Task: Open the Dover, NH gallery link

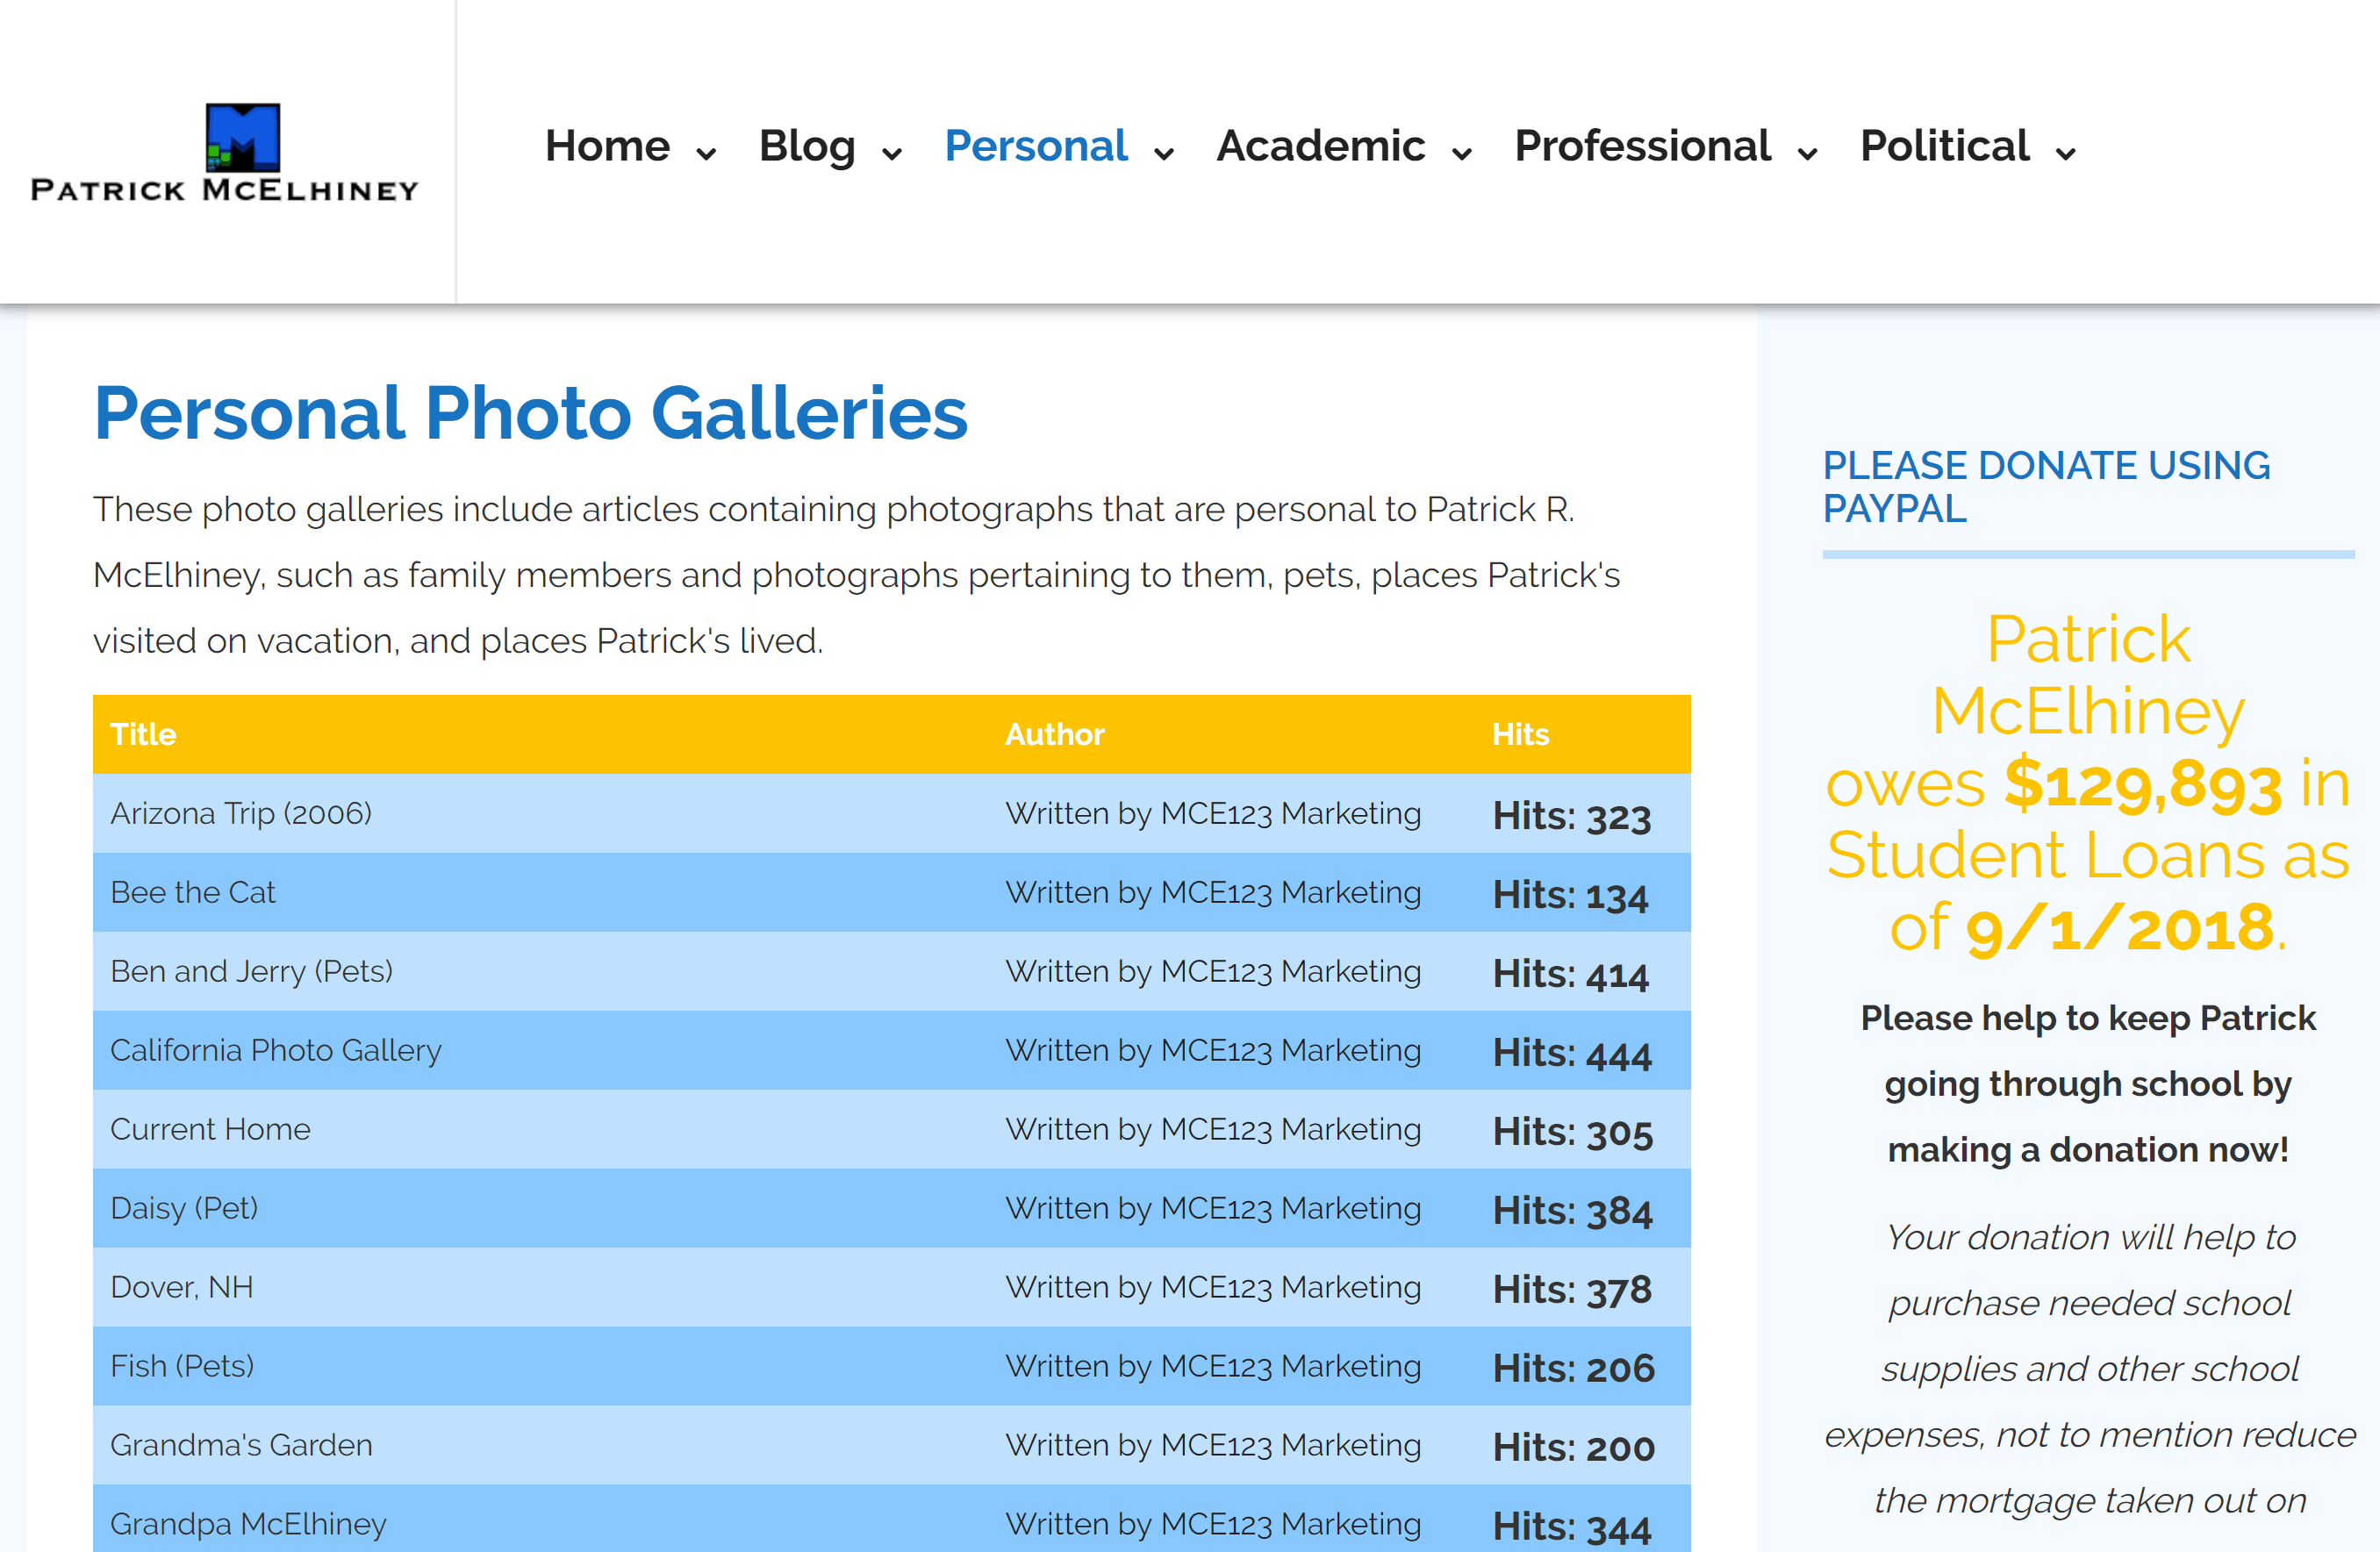Action: [x=182, y=1287]
